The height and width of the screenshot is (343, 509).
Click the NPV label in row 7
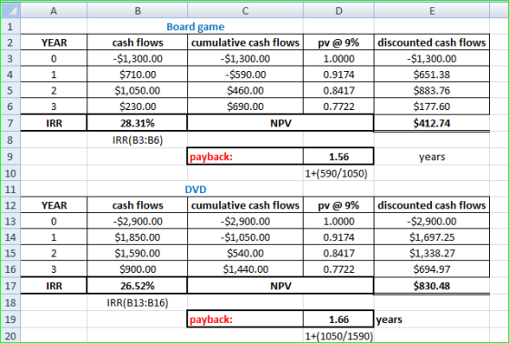(x=281, y=123)
